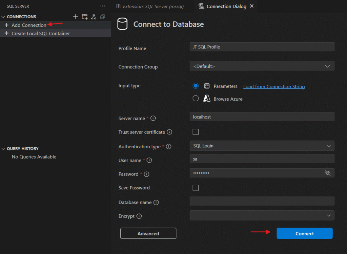Open Load from Connection String link
This screenshot has width=347, height=254.
tap(274, 86)
